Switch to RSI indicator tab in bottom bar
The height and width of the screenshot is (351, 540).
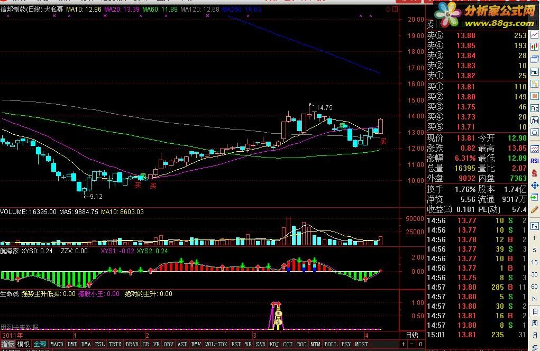pos(236,344)
